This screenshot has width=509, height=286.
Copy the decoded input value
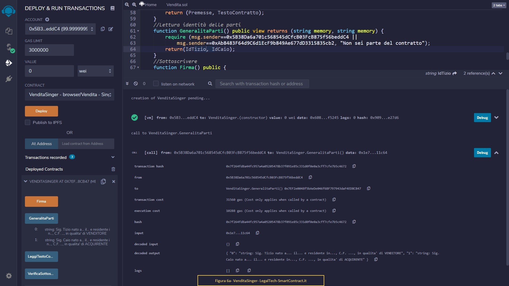coord(238,244)
